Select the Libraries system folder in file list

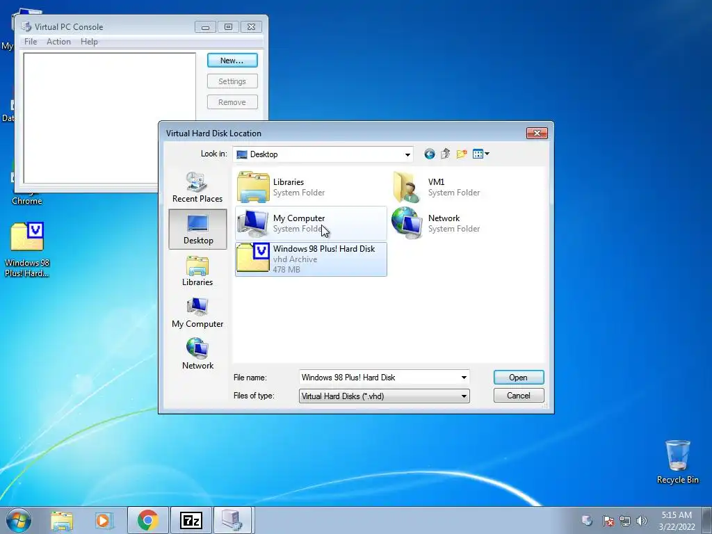tap(311, 187)
